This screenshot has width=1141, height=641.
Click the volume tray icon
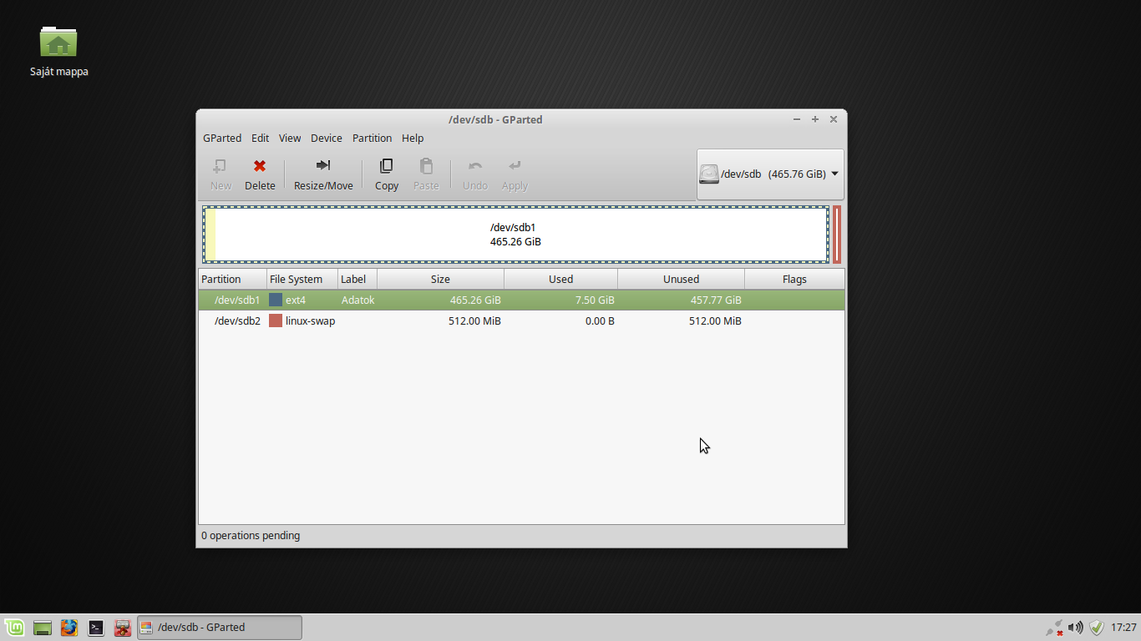pyautogui.click(x=1075, y=628)
